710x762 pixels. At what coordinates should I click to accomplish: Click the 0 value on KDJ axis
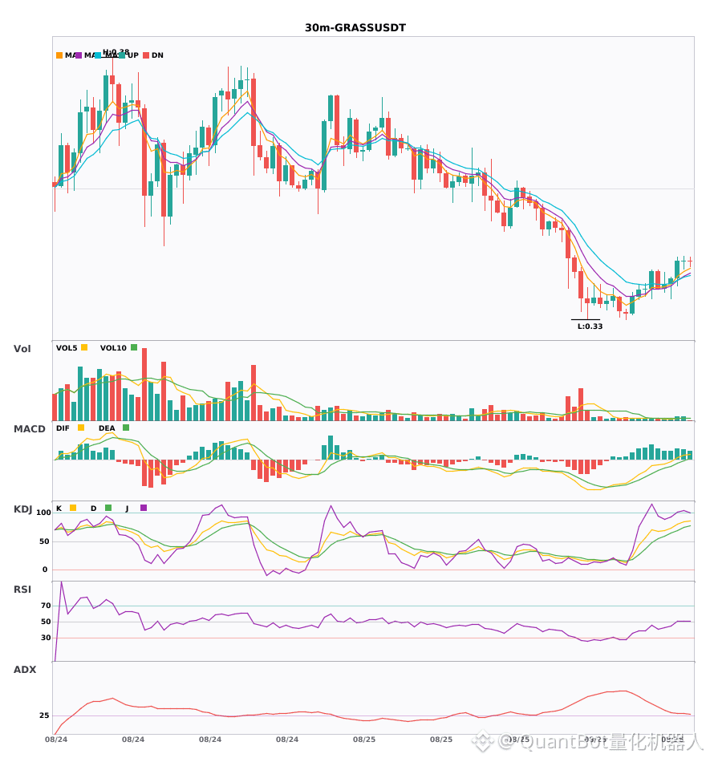click(x=45, y=569)
